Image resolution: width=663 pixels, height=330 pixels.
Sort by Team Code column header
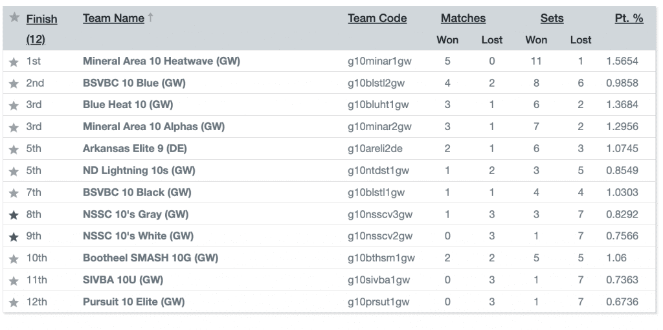(x=377, y=18)
